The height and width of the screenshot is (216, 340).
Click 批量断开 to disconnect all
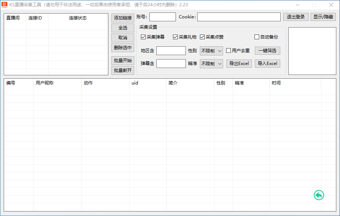(x=122, y=70)
